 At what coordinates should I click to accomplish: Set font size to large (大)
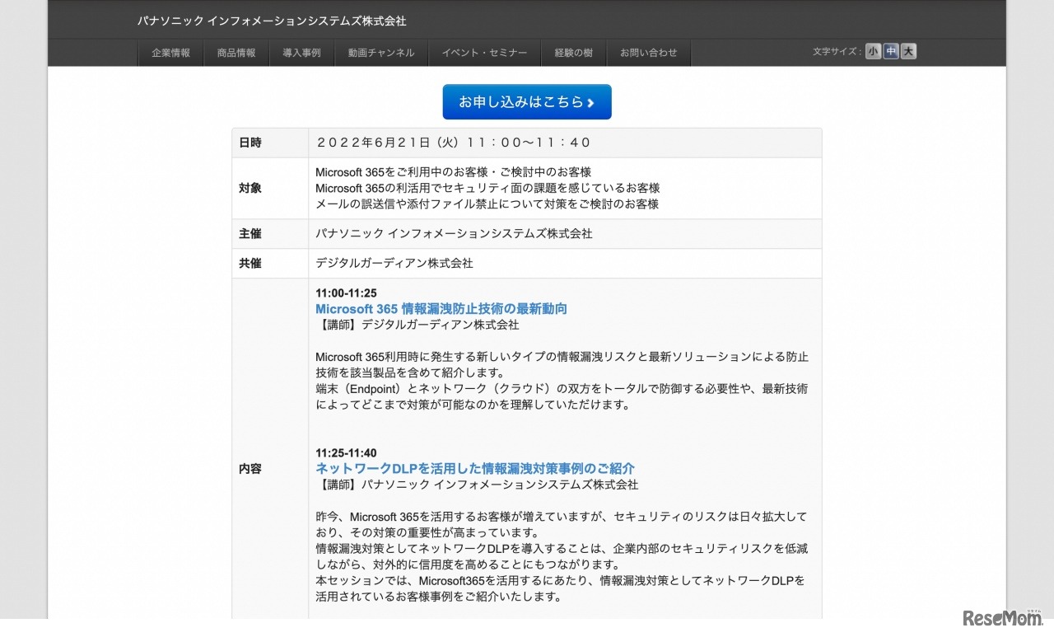click(908, 52)
